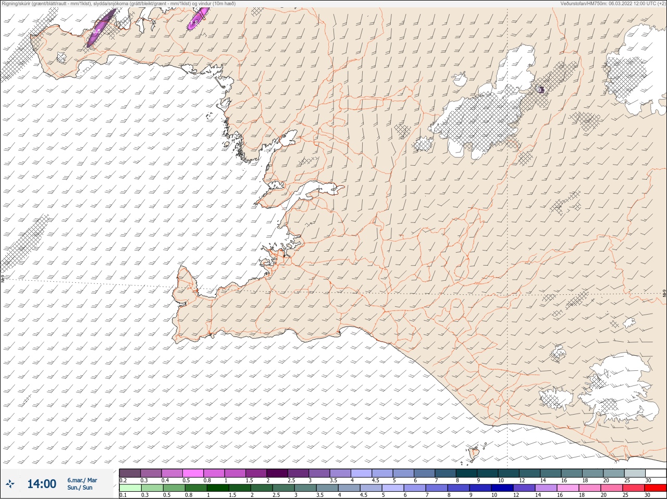This screenshot has height=499, width=667.
Task: Select the dark blue rain swatch labeled 10
Action: click(x=501, y=488)
